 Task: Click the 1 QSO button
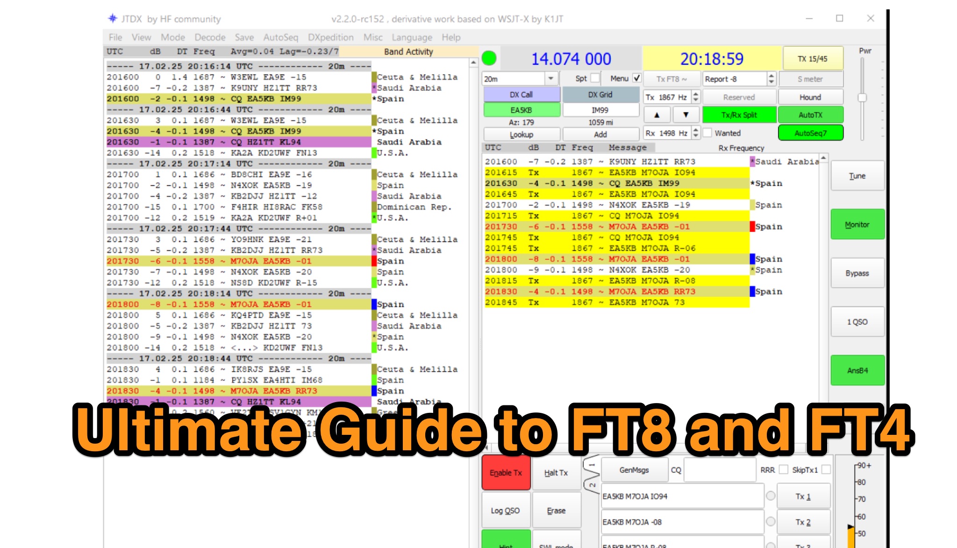(857, 322)
